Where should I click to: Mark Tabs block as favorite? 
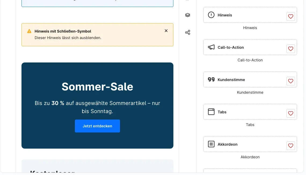click(291, 113)
